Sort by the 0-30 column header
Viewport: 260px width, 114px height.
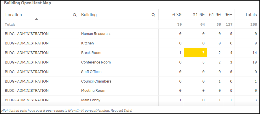177,15
